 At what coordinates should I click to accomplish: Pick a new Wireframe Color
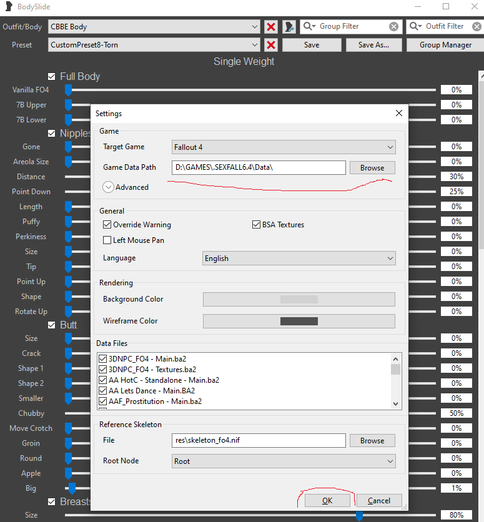pos(299,321)
